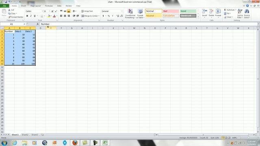The height and width of the screenshot is (146, 260).
Task: Click the Format cells button
Action: pos(218,13)
